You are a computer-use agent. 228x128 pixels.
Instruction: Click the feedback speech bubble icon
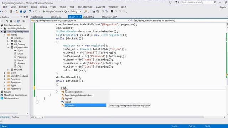click(171, 2)
